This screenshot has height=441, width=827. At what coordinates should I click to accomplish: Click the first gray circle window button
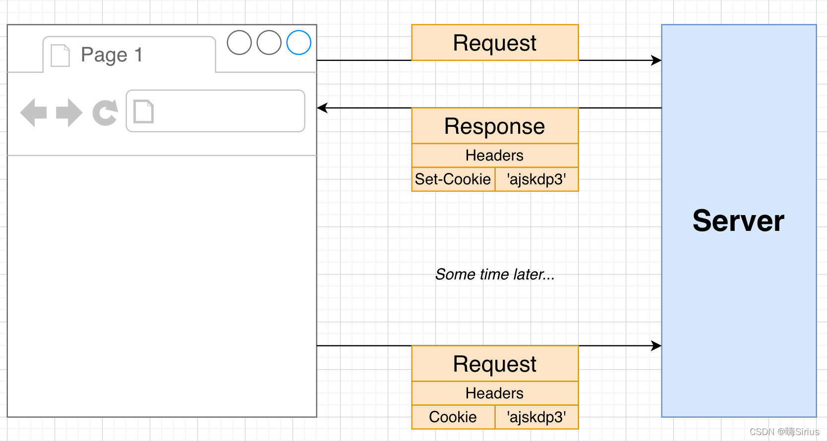239,43
